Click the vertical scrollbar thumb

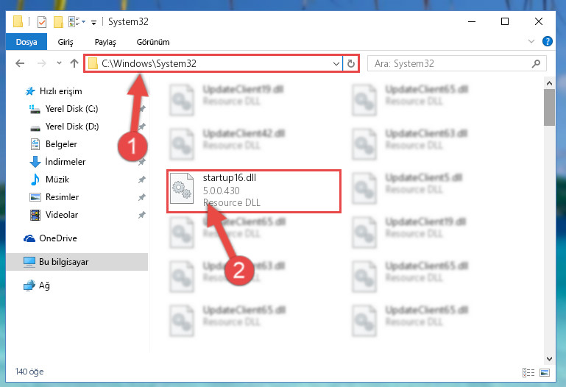(549, 107)
